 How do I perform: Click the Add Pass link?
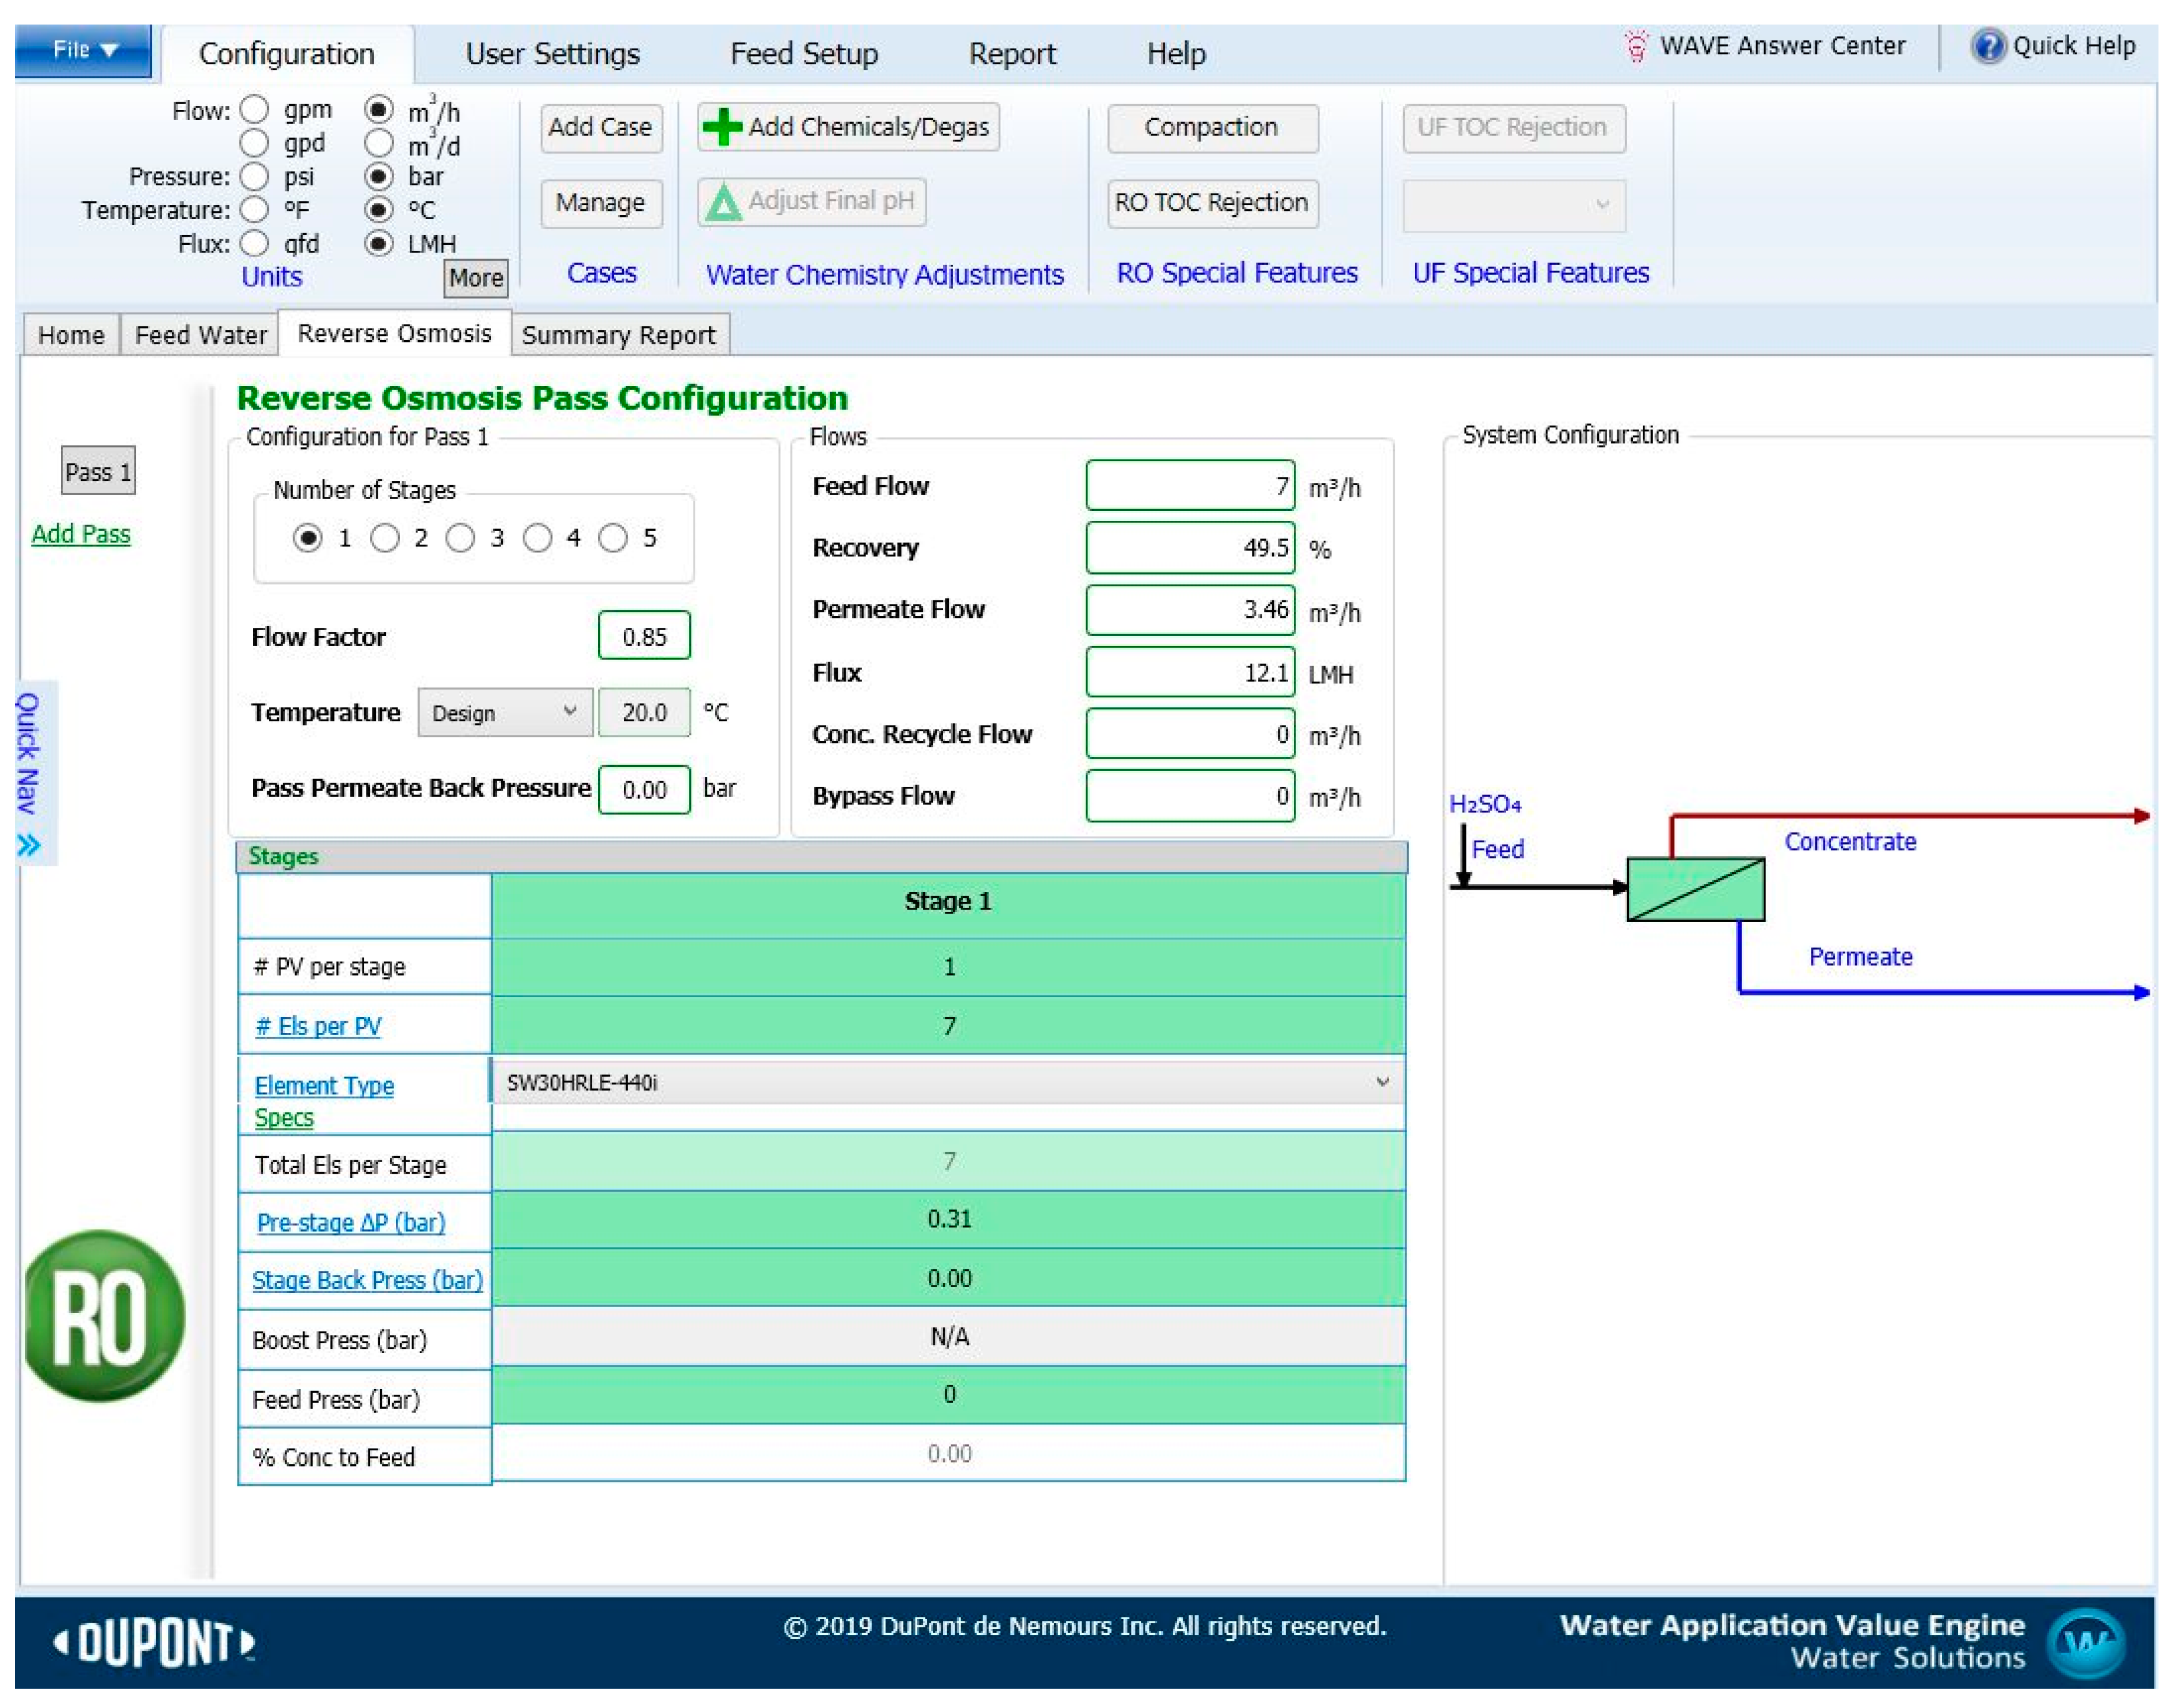pyautogui.click(x=81, y=534)
